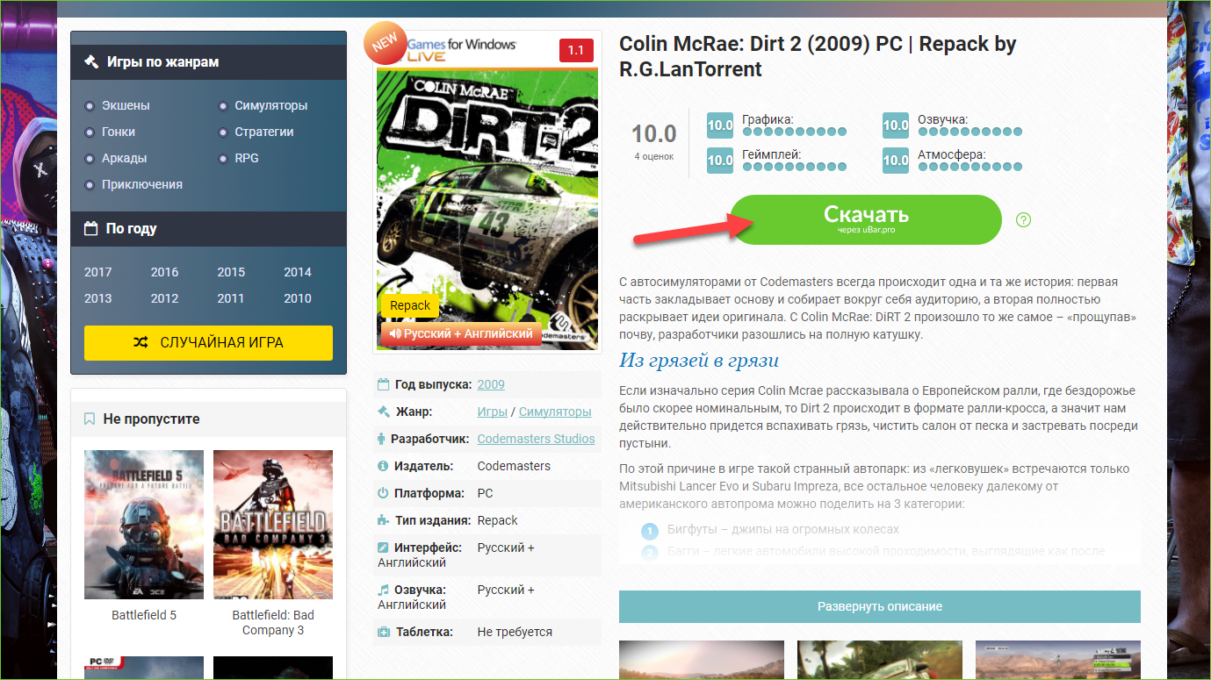This screenshot has height=680, width=1211.
Task: Open the first gameplay screenshot thumbnail
Action: (701, 660)
